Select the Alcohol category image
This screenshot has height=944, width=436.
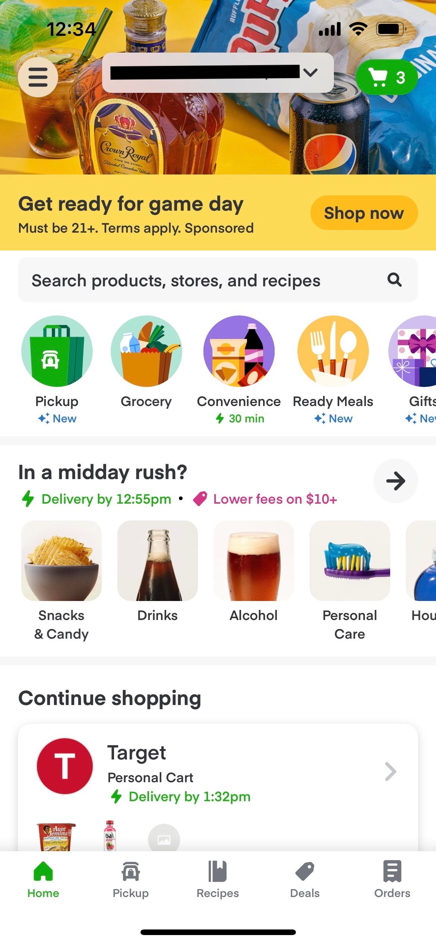(x=253, y=561)
